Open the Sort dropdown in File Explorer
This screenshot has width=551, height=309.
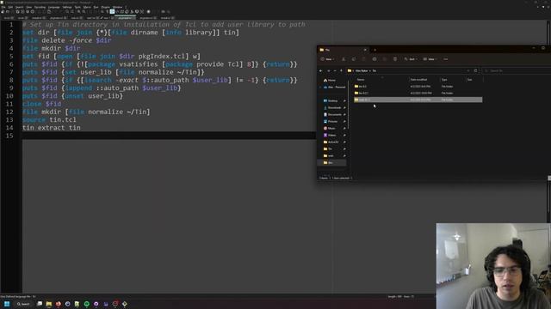tap(411, 59)
